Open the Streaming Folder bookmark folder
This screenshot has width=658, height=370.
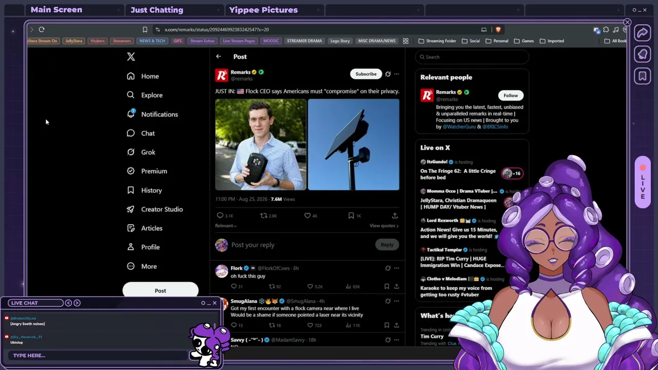pyautogui.click(x=437, y=41)
